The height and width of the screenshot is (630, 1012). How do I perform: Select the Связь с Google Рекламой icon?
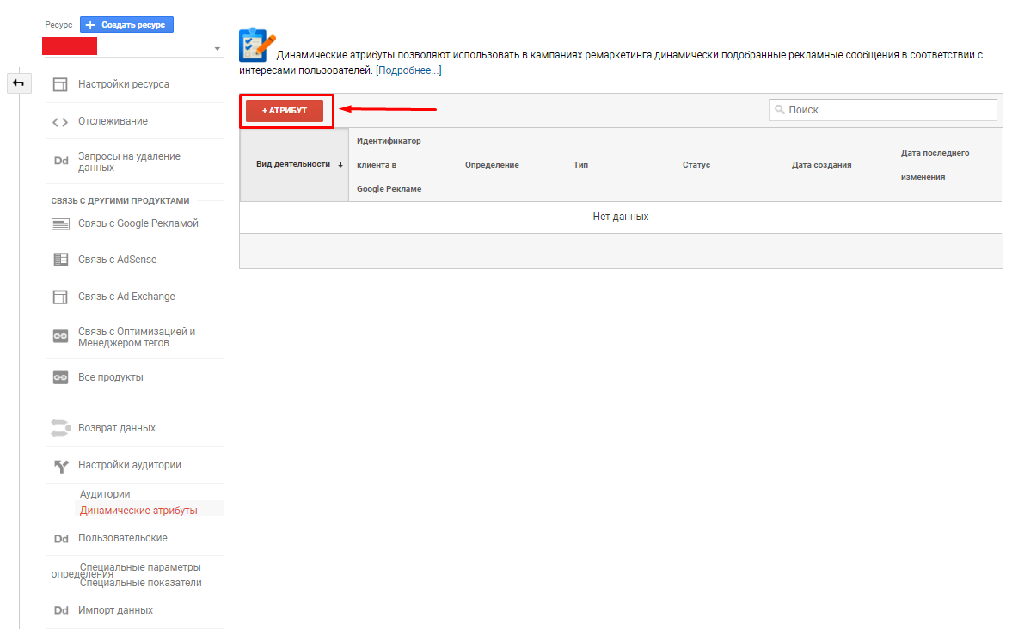(60, 224)
